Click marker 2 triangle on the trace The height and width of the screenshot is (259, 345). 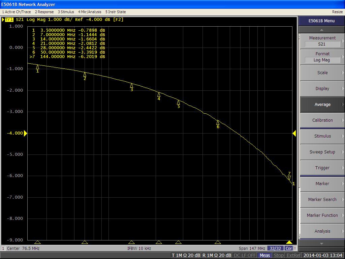pos(85,75)
